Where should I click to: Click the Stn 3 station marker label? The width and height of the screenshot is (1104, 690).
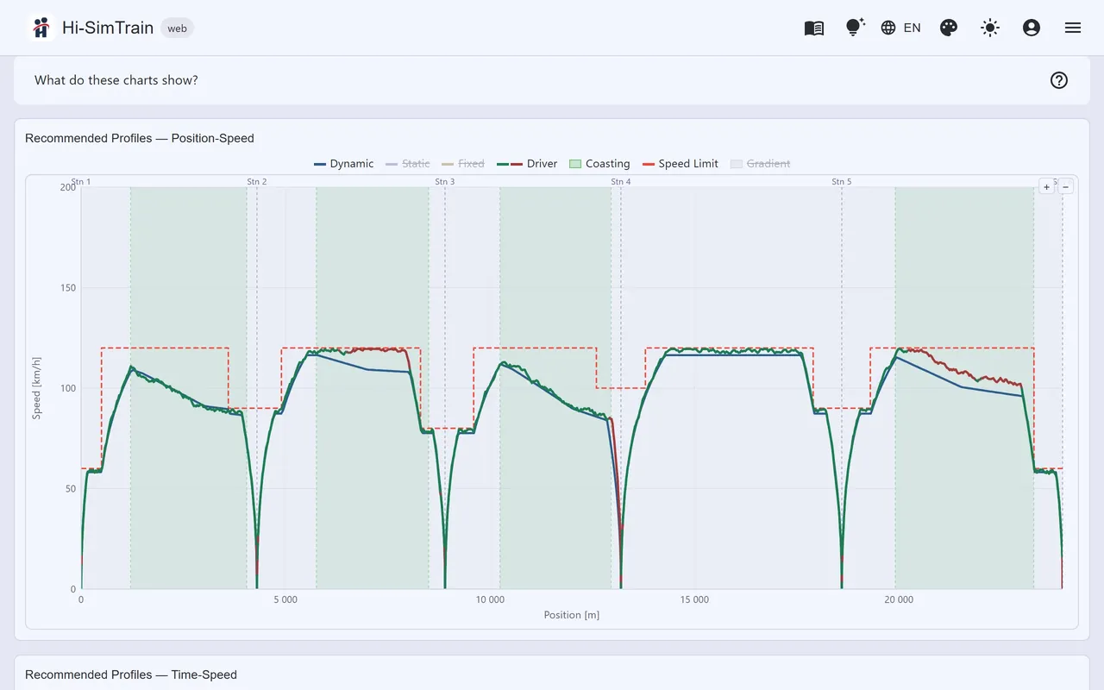[445, 182]
